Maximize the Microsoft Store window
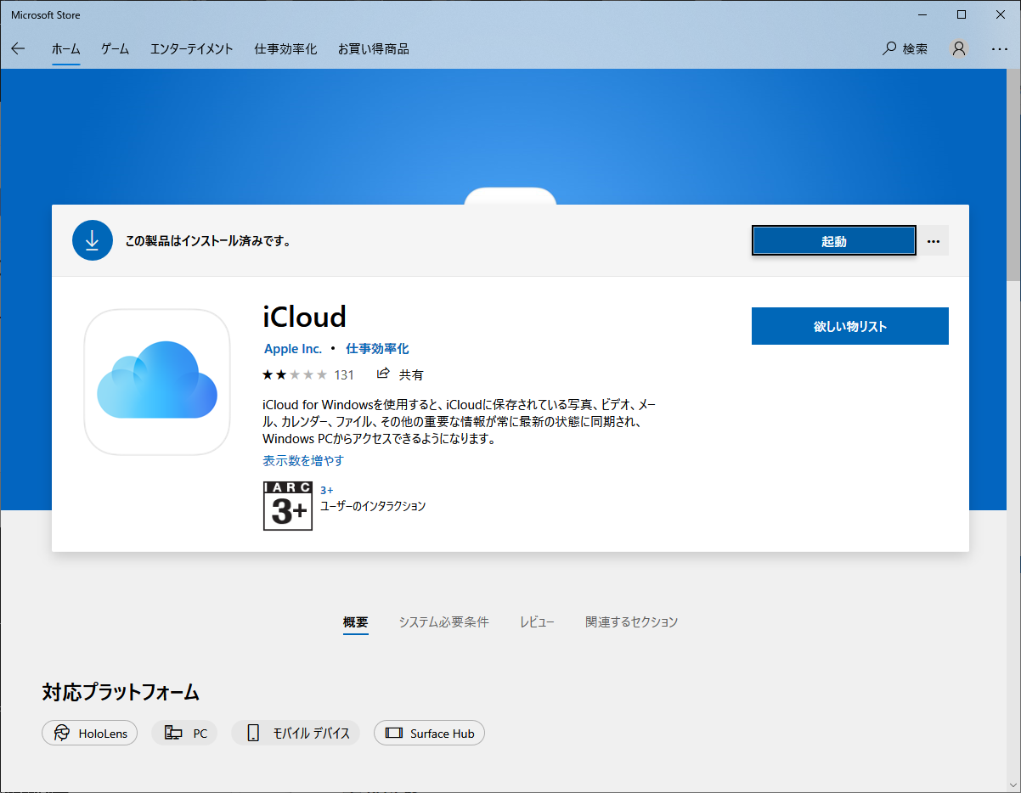Viewport: 1021px width, 793px height. tap(962, 14)
